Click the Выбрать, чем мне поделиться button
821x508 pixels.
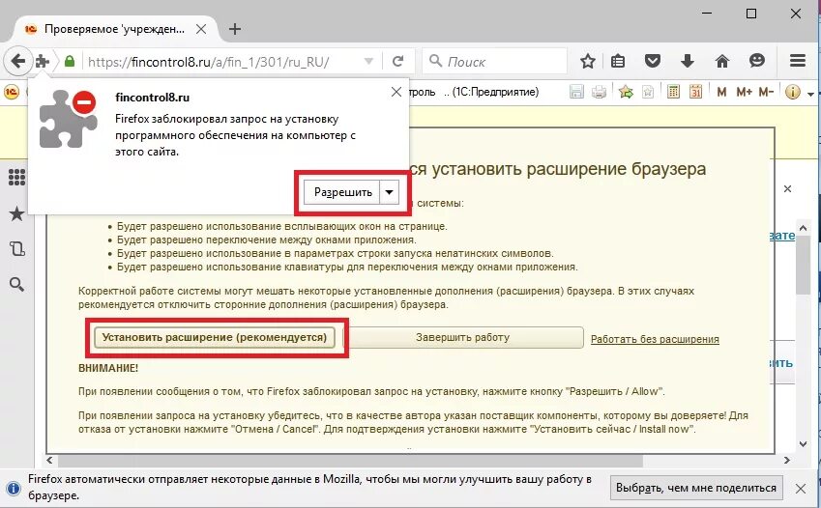point(696,488)
